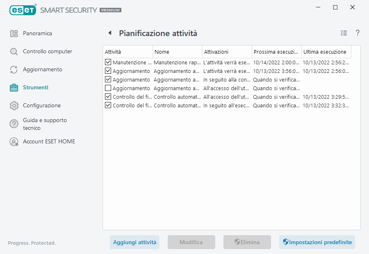Open the Controllo computer menu item
The image size is (369, 254).
pos(48,52)
